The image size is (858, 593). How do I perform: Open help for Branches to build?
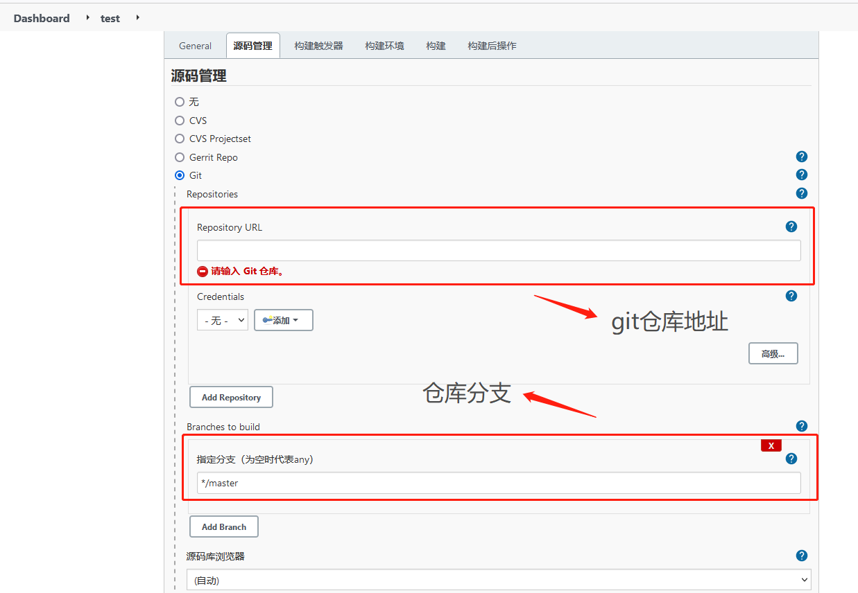pyautogui.click(x=802, y=426)
